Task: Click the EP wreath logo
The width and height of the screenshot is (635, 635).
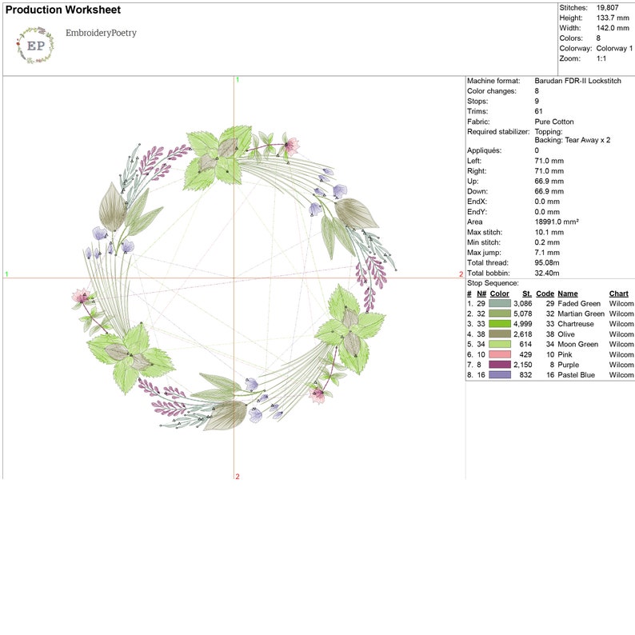Action: click(35, 46)
